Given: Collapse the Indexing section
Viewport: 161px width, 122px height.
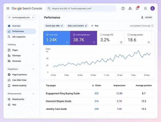Looking at the screenshot, I should coord(33,45).
